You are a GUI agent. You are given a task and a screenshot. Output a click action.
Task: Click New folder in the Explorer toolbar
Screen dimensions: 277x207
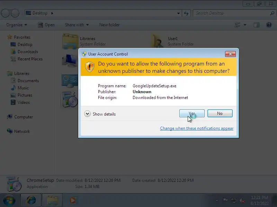tap(109, 25)
